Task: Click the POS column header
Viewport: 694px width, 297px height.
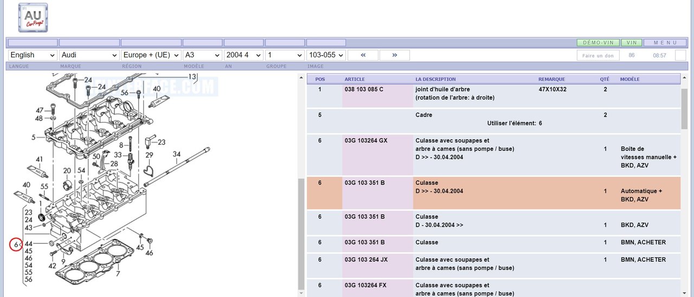Action: pos(320,79)
